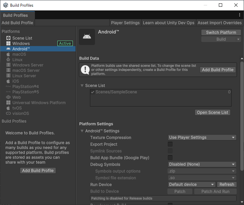
Task: Toggle the Scenes/SampleScene checkbox
Action: 92,92
